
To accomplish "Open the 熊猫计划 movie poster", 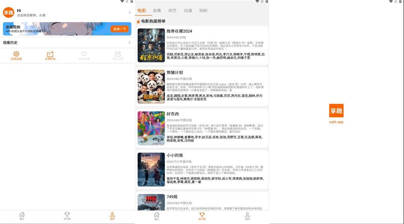I will point(151,87).
